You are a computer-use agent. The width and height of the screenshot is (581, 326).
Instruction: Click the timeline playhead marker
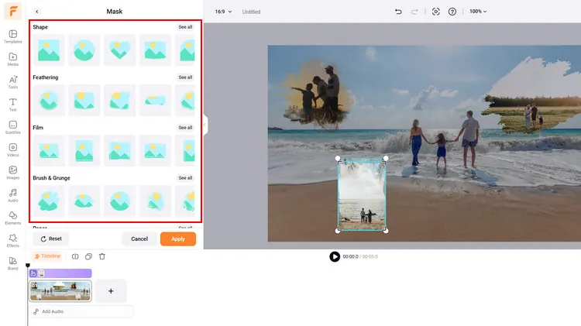pos(27,266)
